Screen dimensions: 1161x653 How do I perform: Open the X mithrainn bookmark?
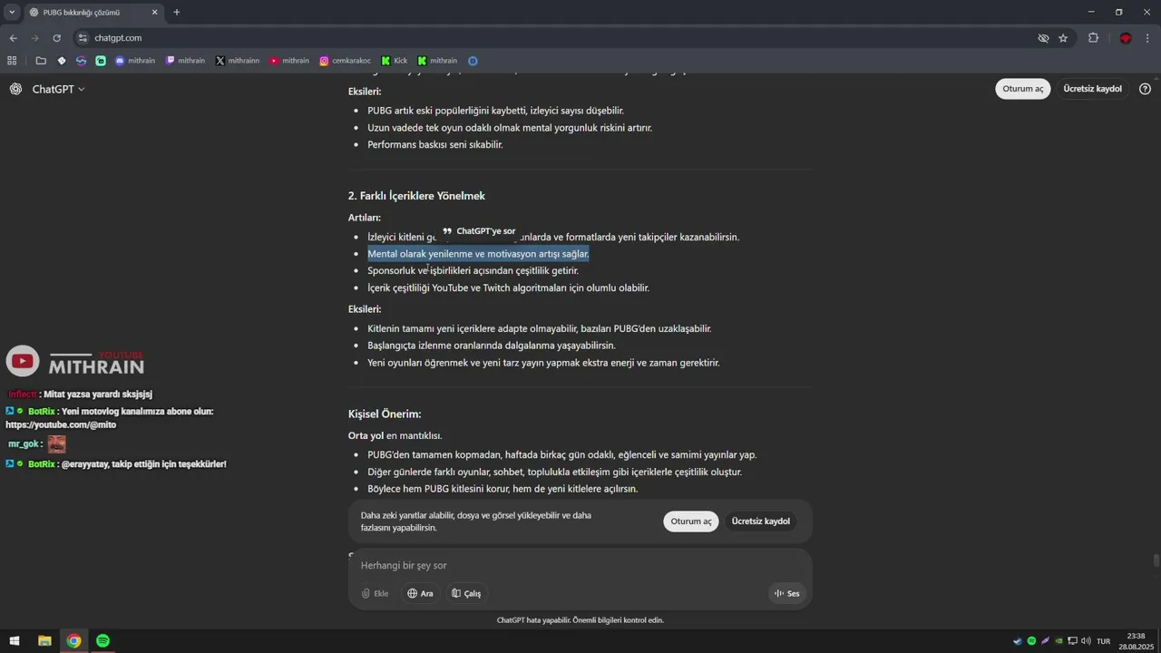point(238,61)
